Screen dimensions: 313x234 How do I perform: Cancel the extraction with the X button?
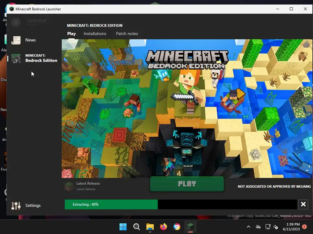[303, 204]
